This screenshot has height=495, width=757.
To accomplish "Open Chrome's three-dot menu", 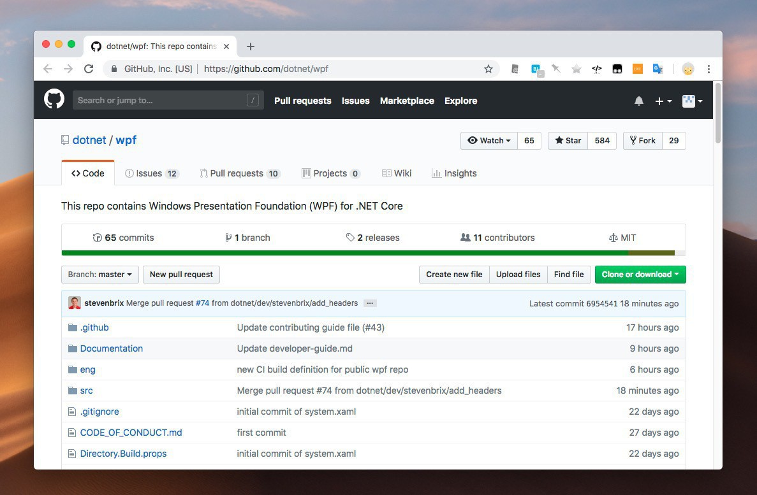I will coord(709,69).
